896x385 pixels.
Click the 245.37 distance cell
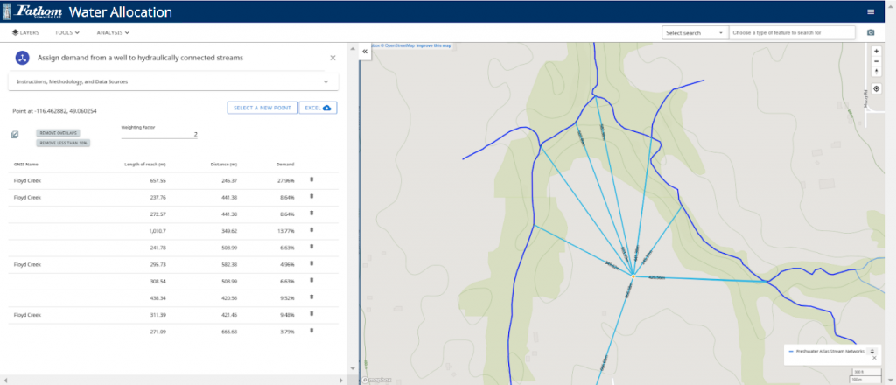pos(229,180)
